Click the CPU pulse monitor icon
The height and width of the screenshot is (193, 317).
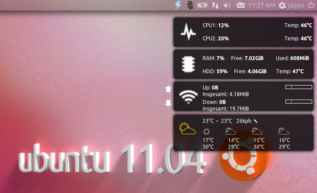188,32
